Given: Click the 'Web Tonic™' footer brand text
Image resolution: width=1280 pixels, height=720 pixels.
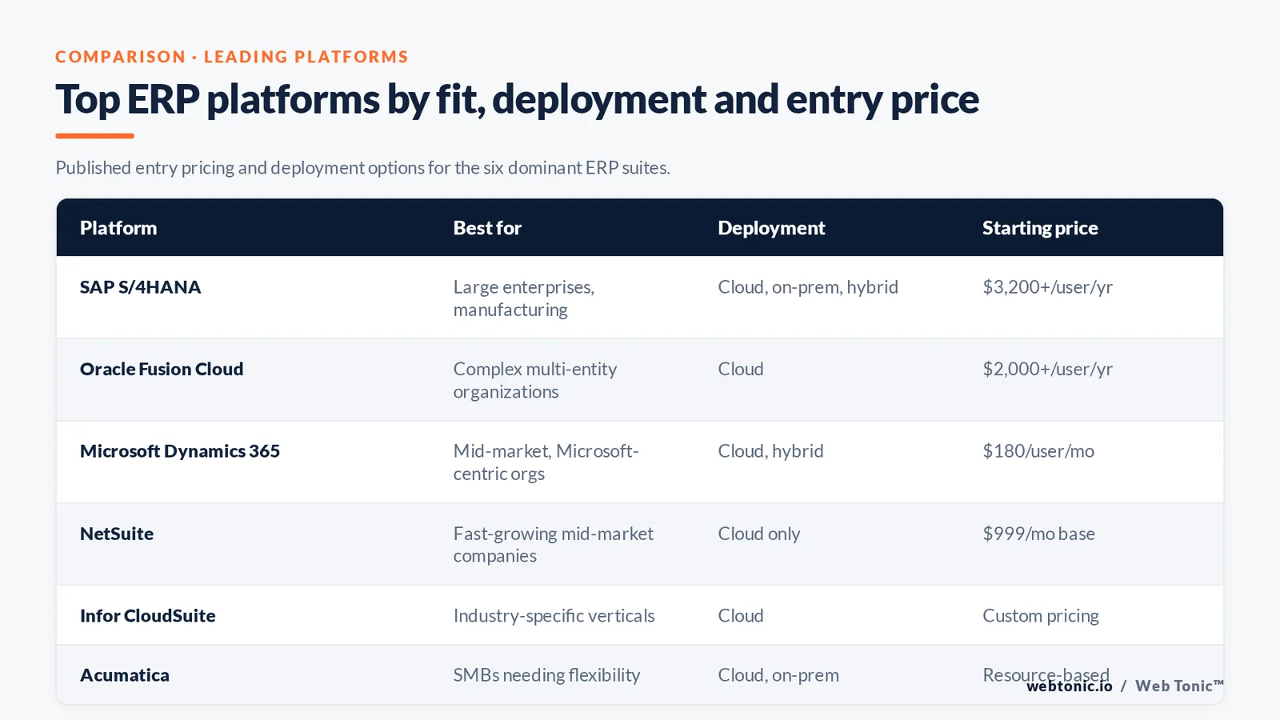Looking at the screenshot, I should (x=1180, y=686).
